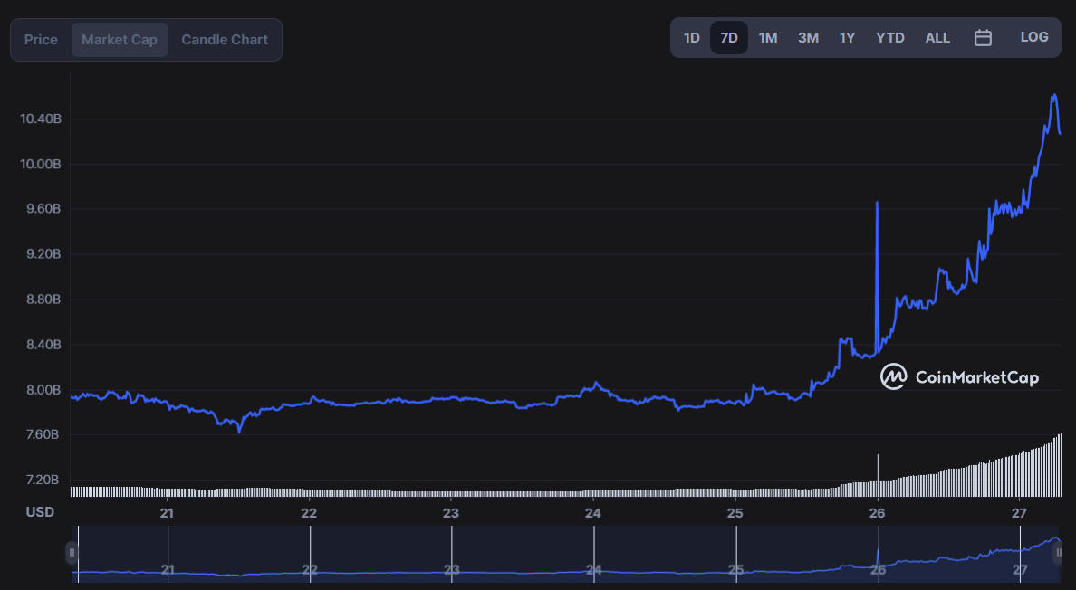Click the USD currency label
The height and width of the screenshot is (590, 1076).
(40, 512)
